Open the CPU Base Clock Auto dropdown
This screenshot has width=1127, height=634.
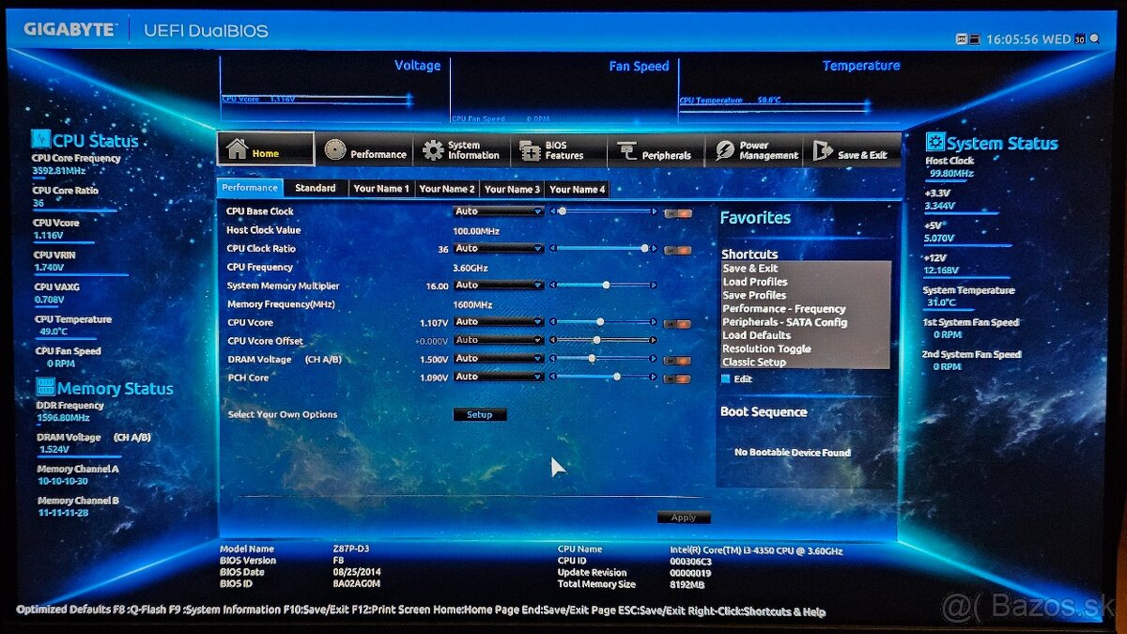pyautogui.click(x=498, y=211)
